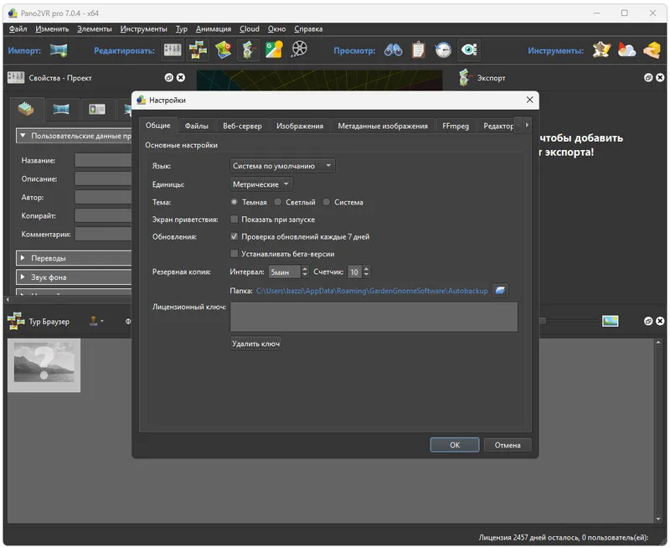Open the Cloud menu
Screen dimensions: 670x548
[x=250, y=29]
